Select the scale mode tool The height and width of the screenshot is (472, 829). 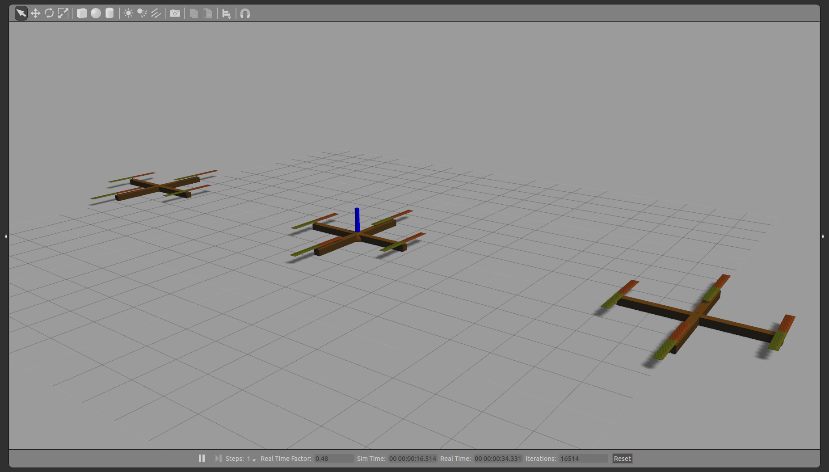point(63,13)
